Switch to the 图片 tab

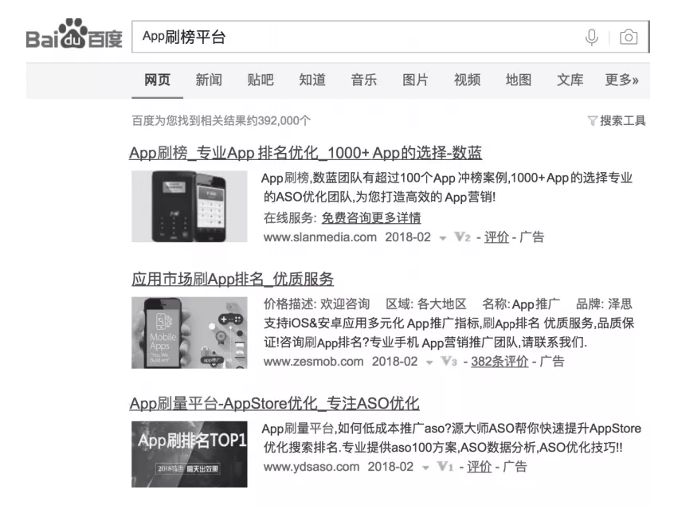click(x=415, y=80)
